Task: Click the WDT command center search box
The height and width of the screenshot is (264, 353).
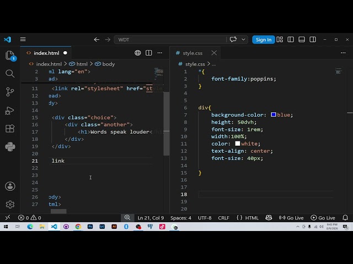Action: click(170, 40)
